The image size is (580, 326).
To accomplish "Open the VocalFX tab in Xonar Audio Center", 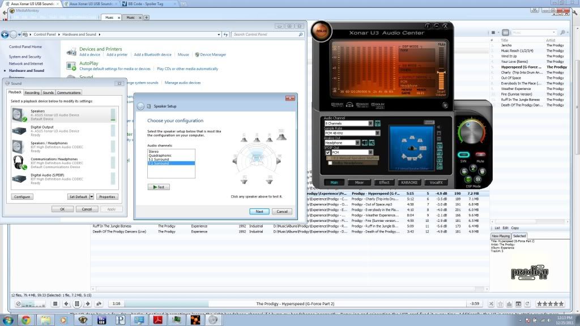I will click(436, 182).
